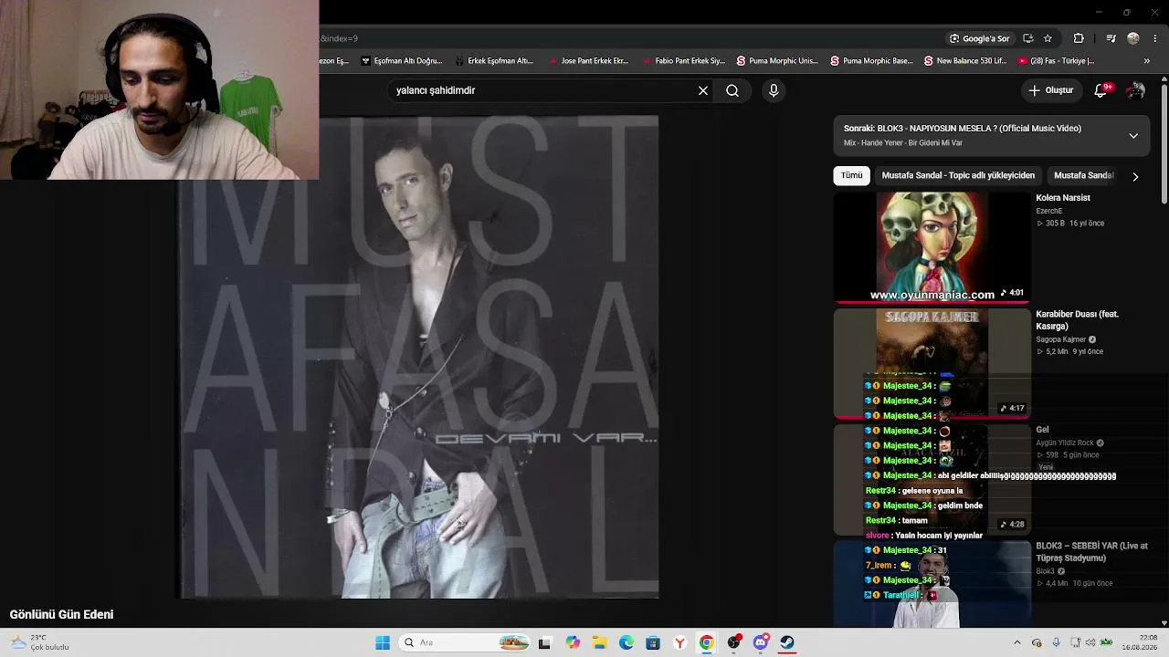1169x657 pixels.
Task: Open the Puma Morphic Base bookmark
Action: (872, 61)
